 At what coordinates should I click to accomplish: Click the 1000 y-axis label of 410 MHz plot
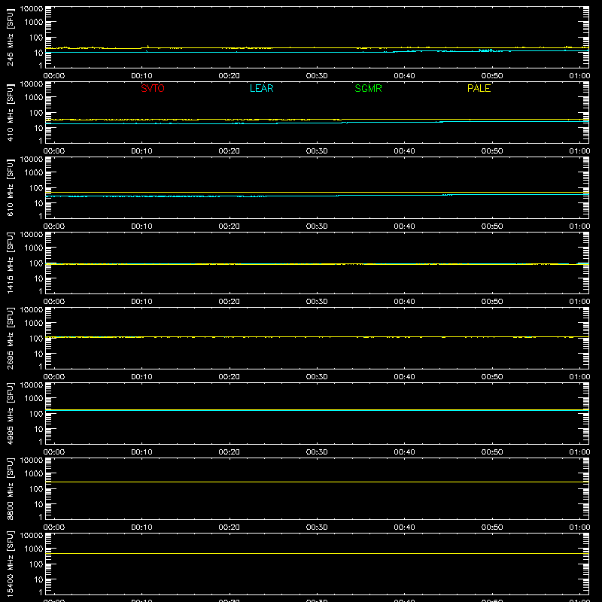(34, 98)
